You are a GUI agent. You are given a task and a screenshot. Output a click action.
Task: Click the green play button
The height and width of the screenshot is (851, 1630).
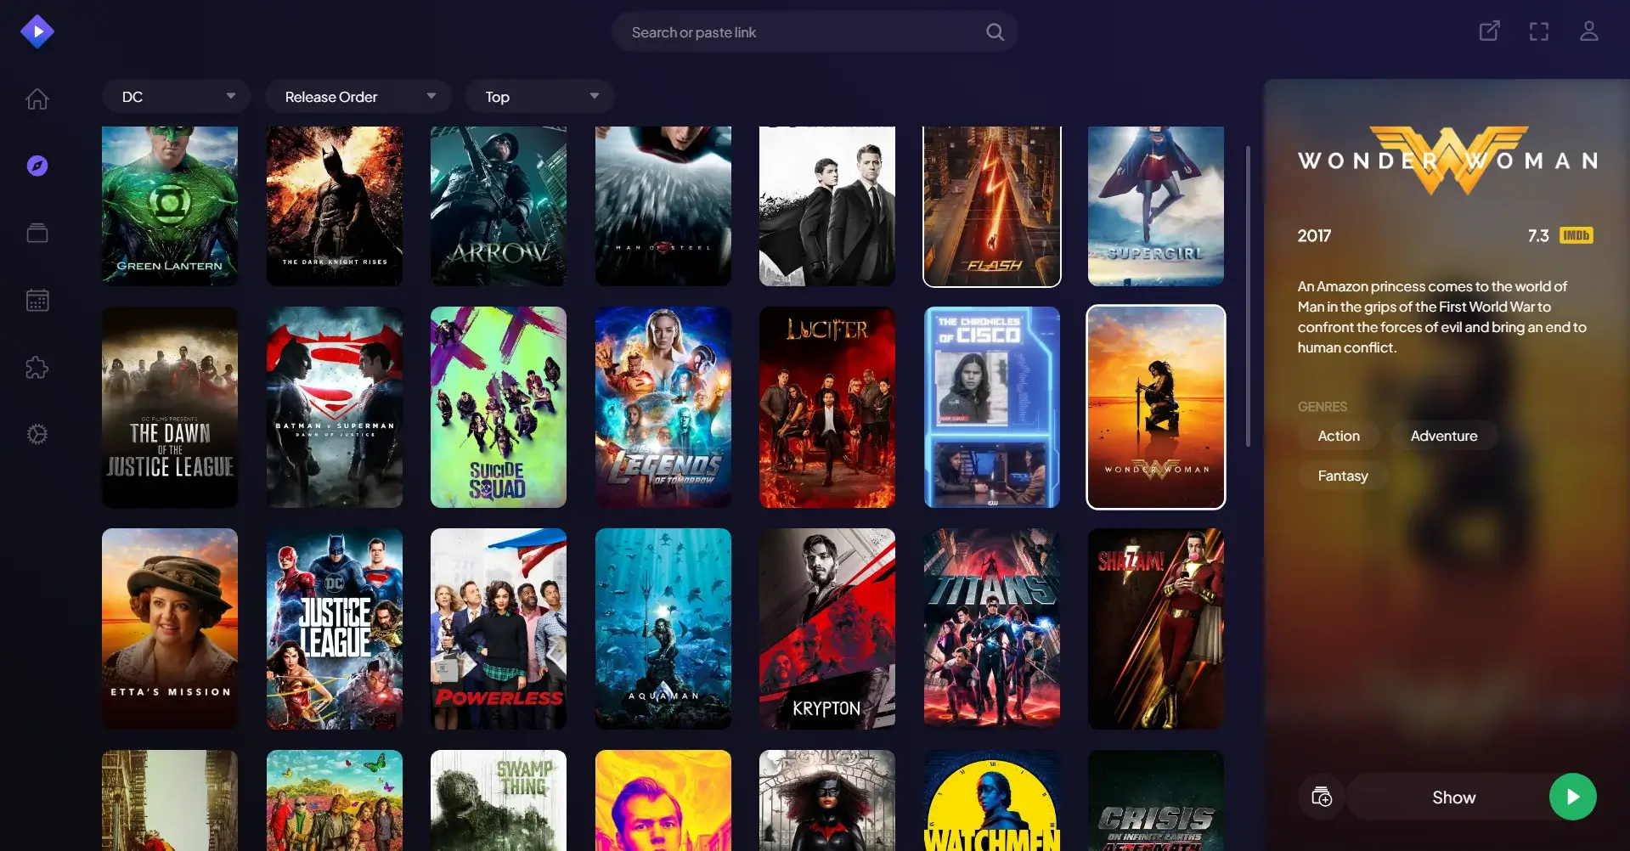(x=1573, y=797)
